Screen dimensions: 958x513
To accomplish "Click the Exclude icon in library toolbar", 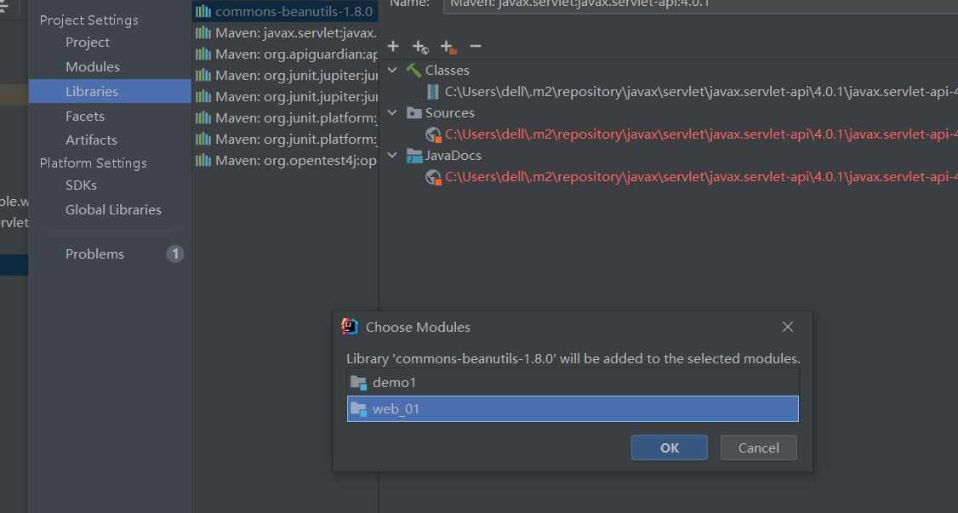I will [448, 47].
